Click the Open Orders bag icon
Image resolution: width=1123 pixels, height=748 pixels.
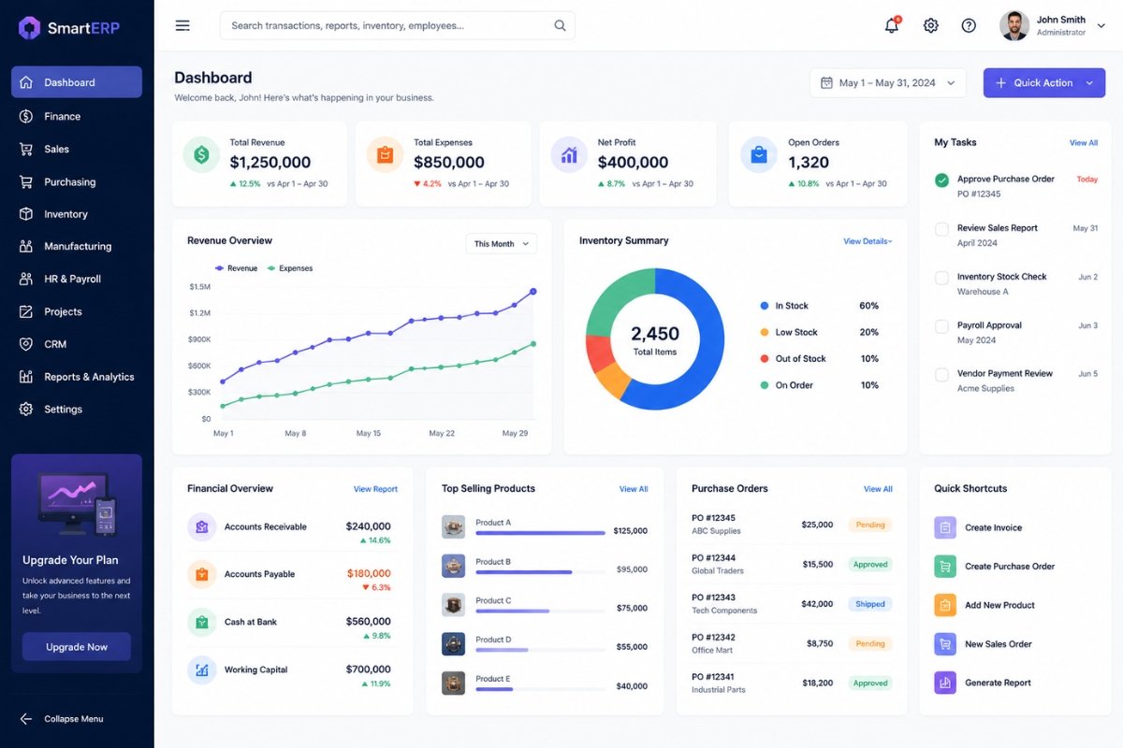(759, 154)
